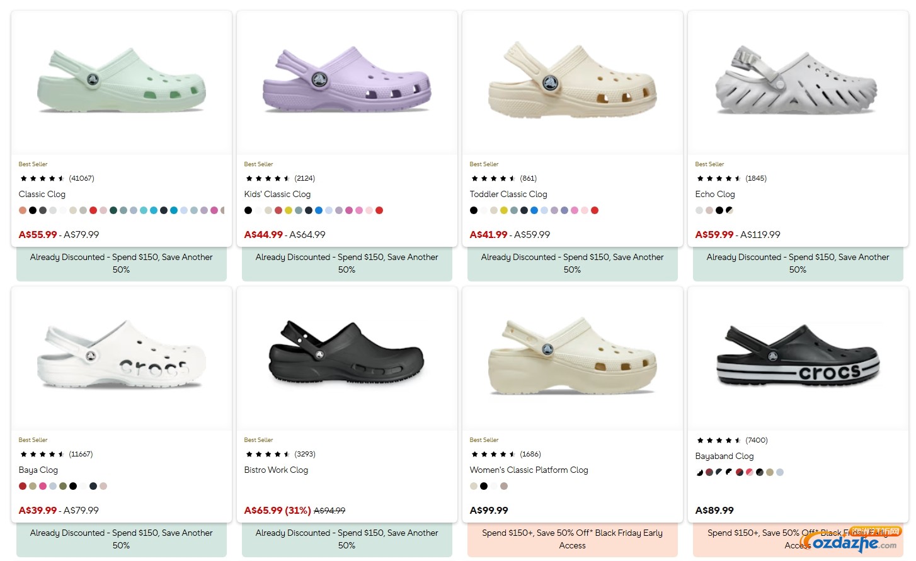Viewport: 916px width, 561px height.
Task: Select the black color swatch for Classic Clog
Action: [33, 210]
